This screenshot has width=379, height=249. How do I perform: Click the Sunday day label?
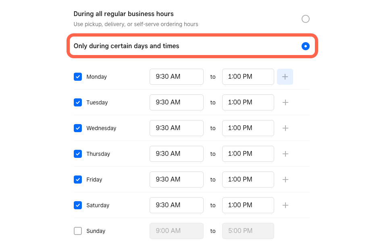click(96, 231)
